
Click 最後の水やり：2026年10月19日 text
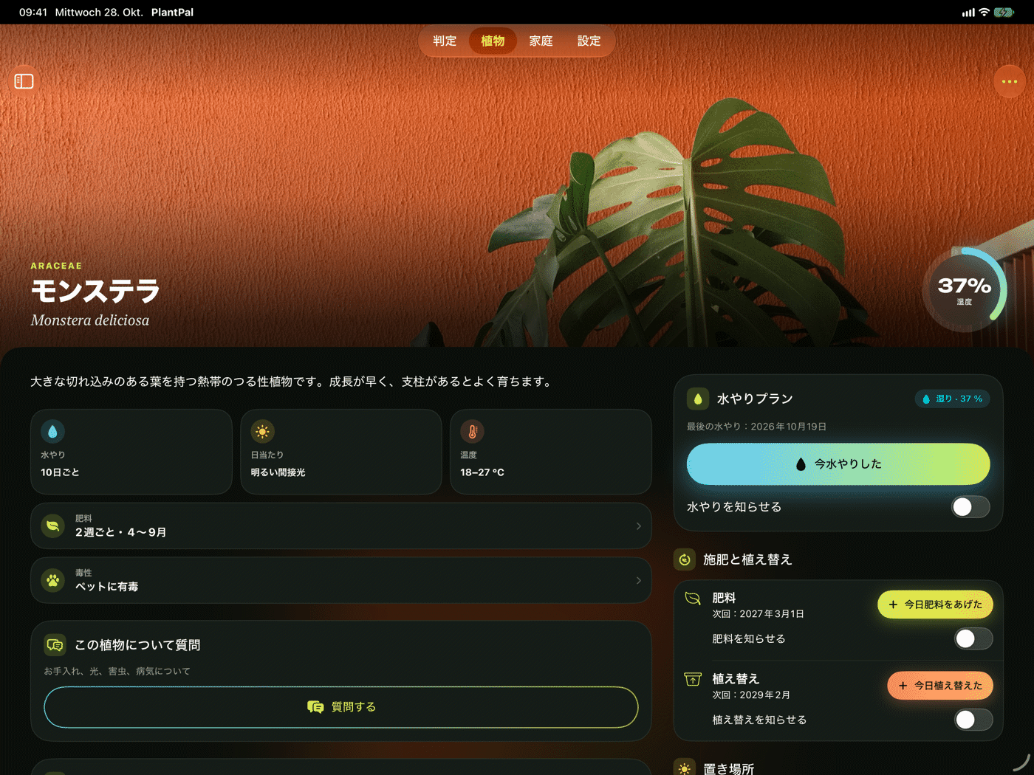pos(756,427)
